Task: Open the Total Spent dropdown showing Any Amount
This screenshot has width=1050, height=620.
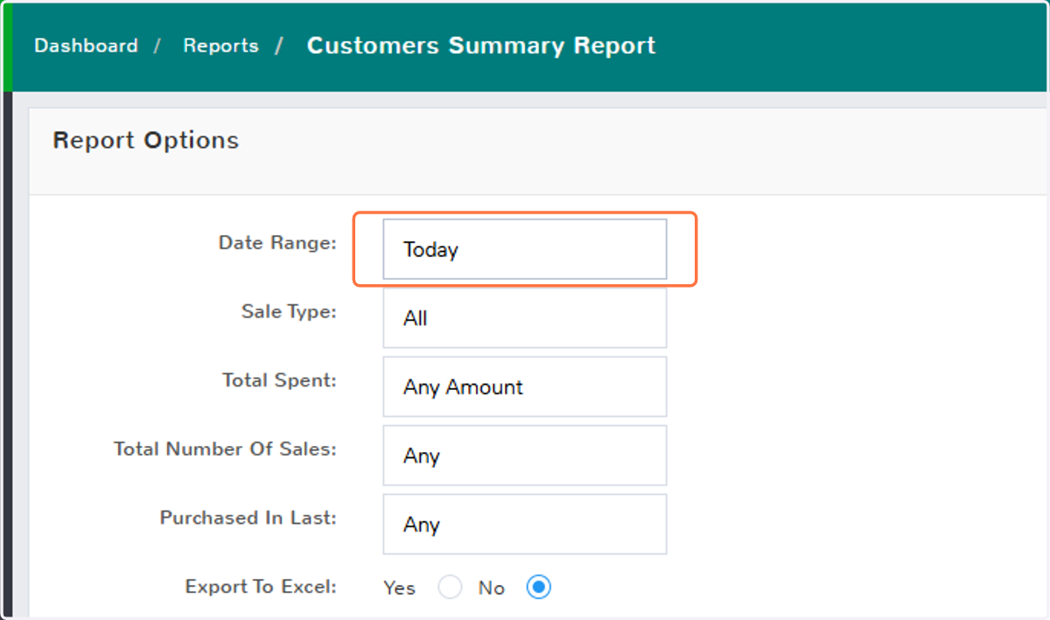Action: click(525, 387)
